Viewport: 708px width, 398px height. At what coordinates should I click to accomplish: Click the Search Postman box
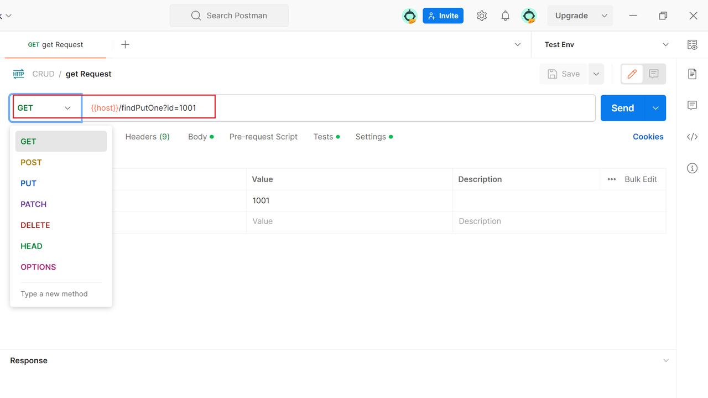229,15
